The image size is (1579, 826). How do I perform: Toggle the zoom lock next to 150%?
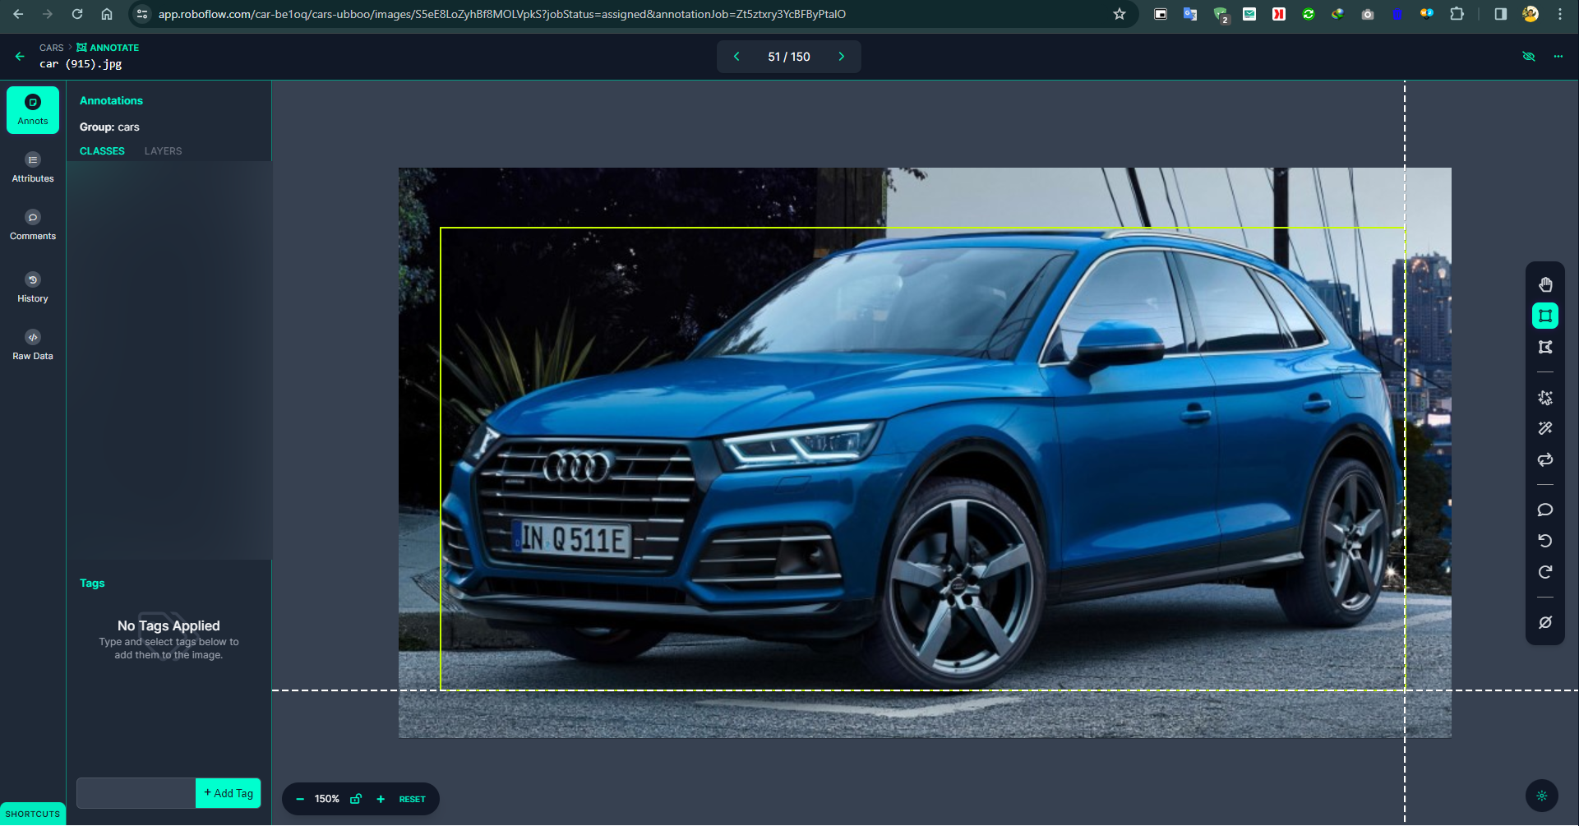tap(356, 798)
